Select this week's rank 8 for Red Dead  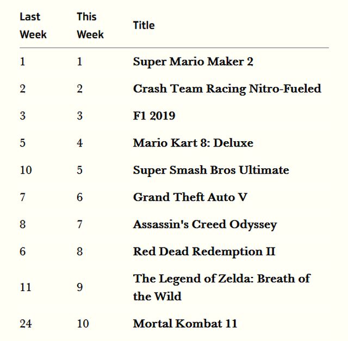pyautogui.click(x=79, y=251)
